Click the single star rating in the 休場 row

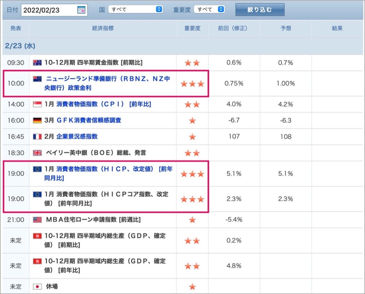192,287
